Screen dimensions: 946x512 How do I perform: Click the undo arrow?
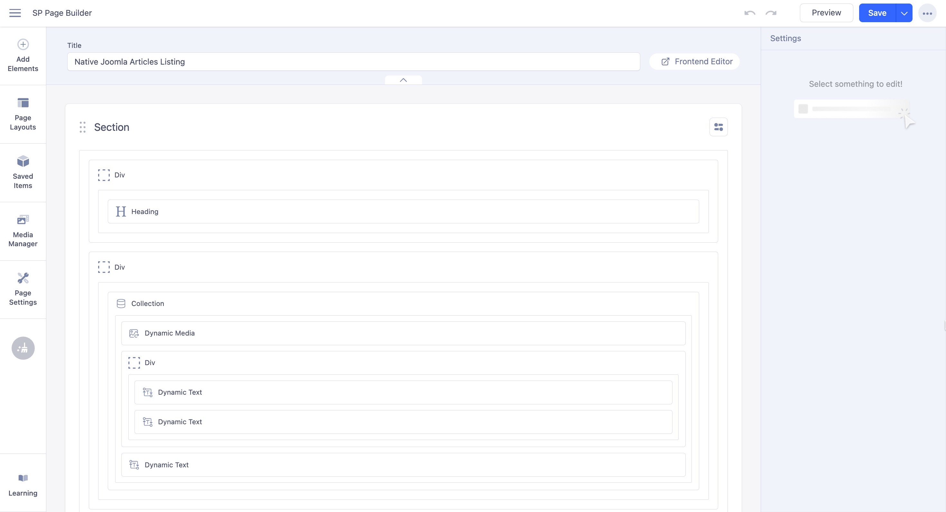[749, 13]
